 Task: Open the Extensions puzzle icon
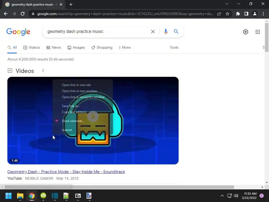[x=238, y=14]
